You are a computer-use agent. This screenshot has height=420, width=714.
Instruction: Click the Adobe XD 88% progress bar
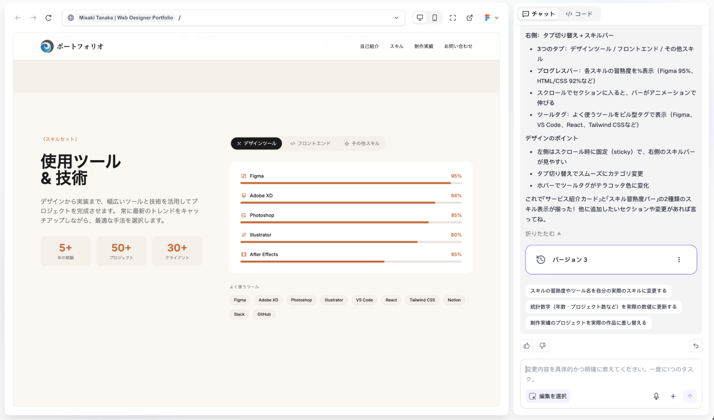click(351, 203)
